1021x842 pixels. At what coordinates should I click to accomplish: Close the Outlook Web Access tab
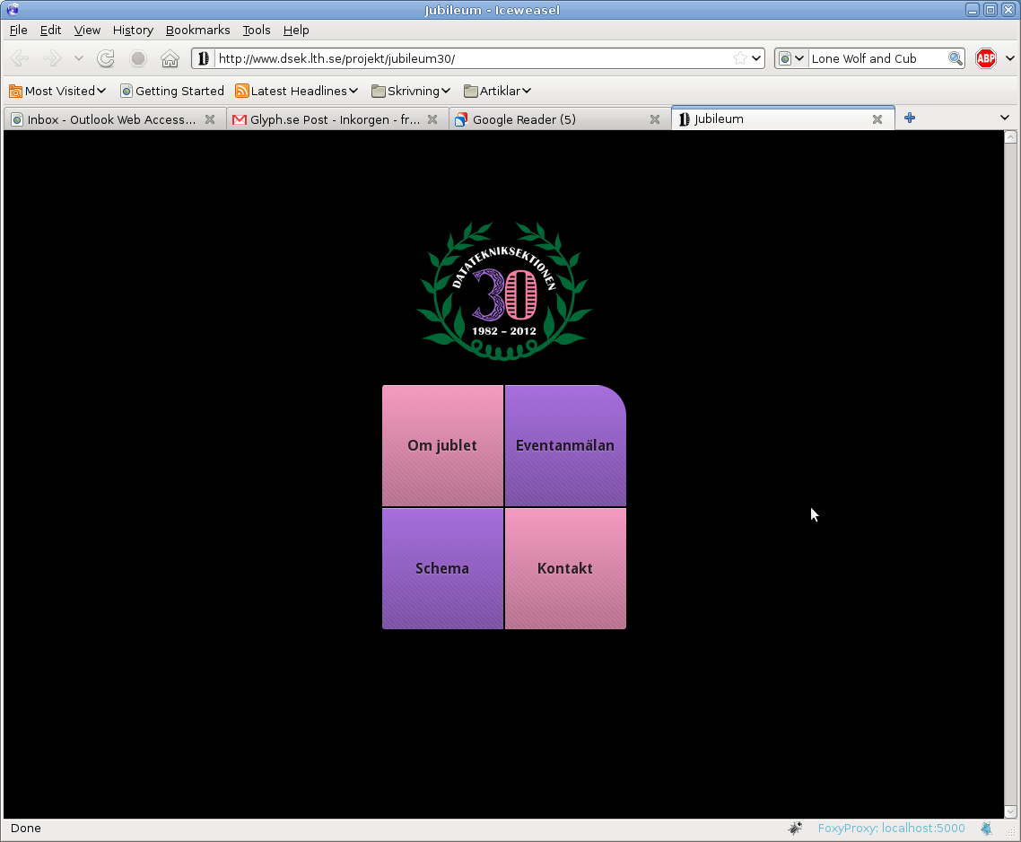[210, 119]
